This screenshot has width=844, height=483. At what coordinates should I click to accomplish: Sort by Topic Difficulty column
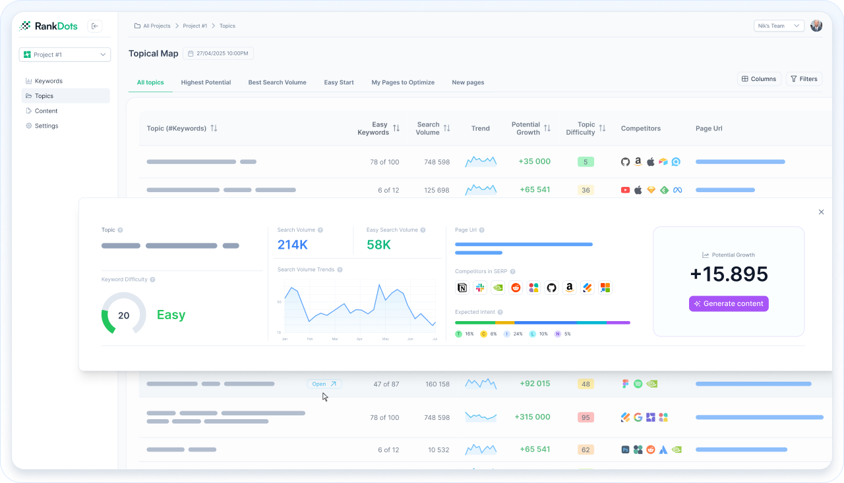point(602,128)
